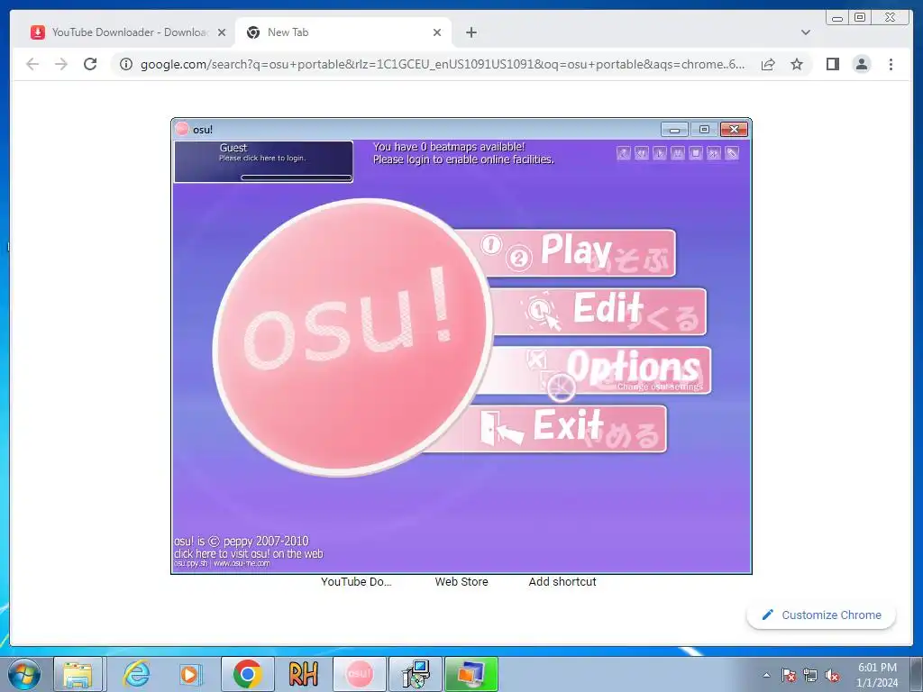The image size is (923, 692).
Task: Click the osu! window title icon
Action: (x=182, y=129)
